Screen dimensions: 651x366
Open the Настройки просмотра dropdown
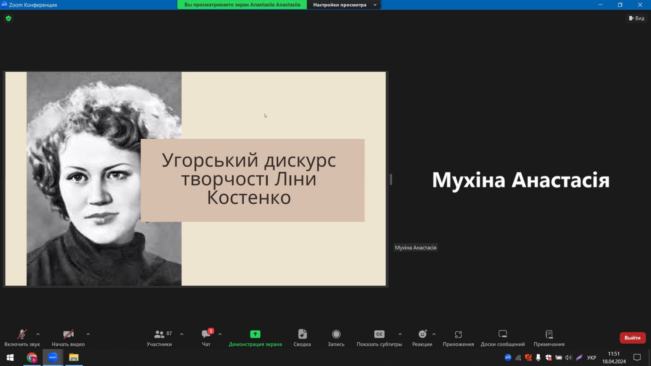pyautogui.click(x=344, y=5)
